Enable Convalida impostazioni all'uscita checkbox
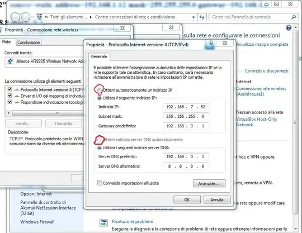Screen dimensions: 302x233 pyautogui.click(x=100, y=183)
